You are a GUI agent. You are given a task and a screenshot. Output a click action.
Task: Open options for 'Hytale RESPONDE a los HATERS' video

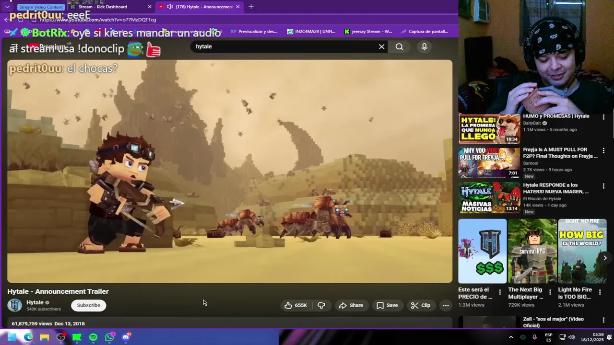[603, 186]
